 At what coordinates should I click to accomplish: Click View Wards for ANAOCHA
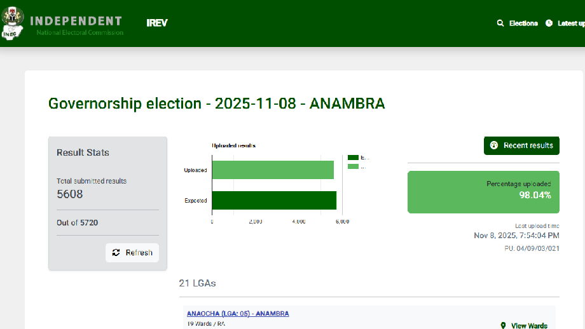[x=529, y=326]
